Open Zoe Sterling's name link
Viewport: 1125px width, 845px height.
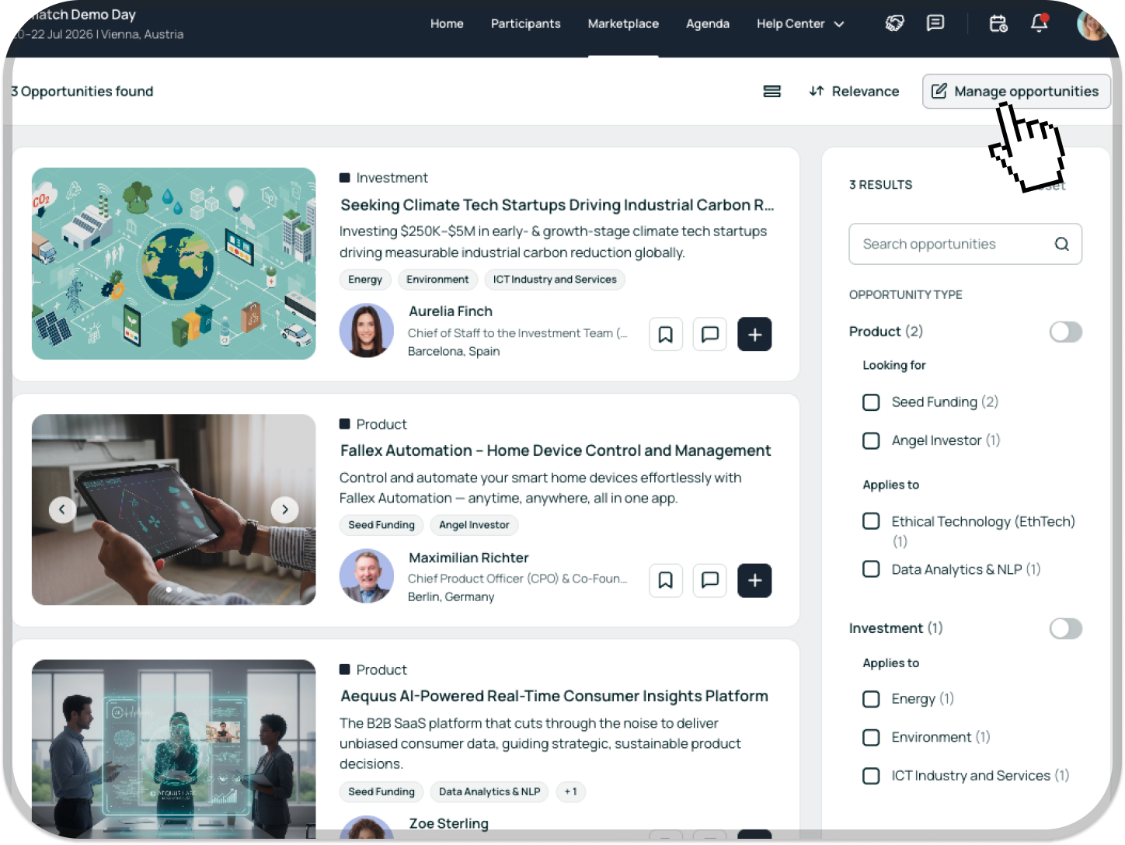[448, 823]
